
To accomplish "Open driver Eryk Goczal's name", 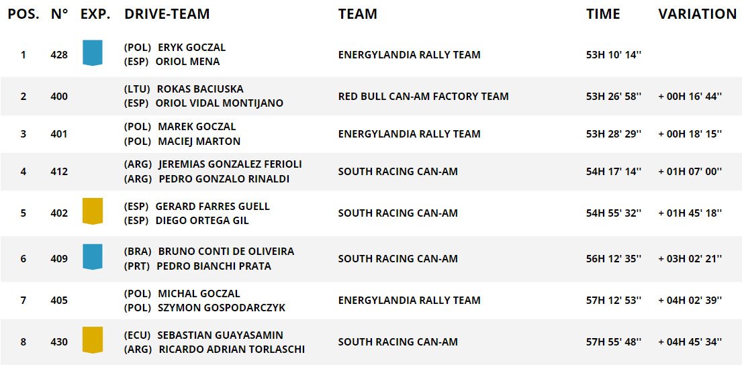I will pyautogui.click(x=191, y=48).
